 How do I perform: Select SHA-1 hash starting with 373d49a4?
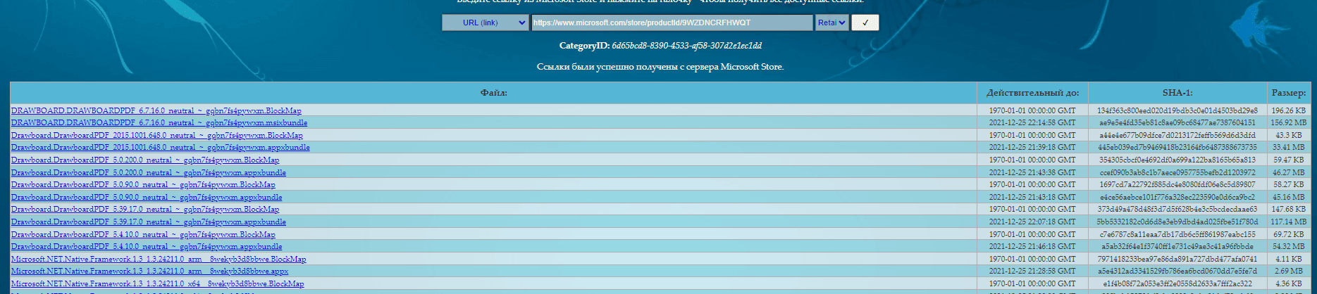pos(1177,209)
